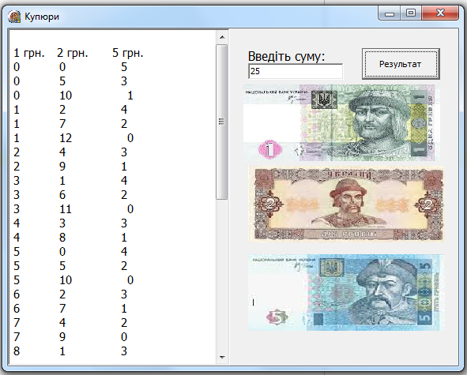Click the last visible row 8 1 3

pyautogui.click(x=70, y=351)
